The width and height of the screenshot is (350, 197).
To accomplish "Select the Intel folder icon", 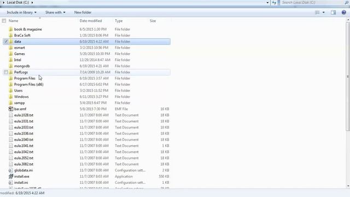I will (x=11, y=60).
